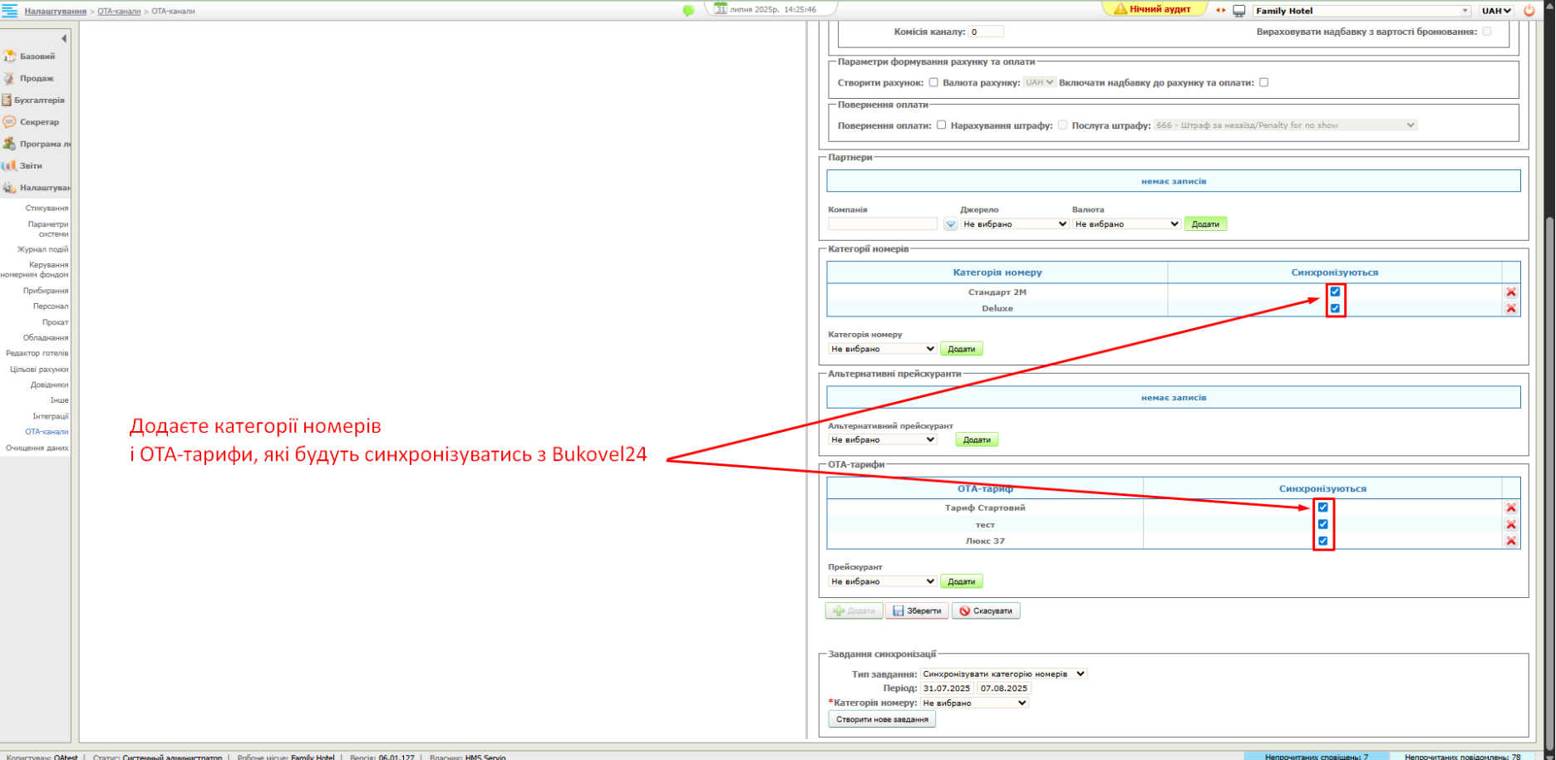Select Журнал подій in settings submenu

click(x=42, y=249)
